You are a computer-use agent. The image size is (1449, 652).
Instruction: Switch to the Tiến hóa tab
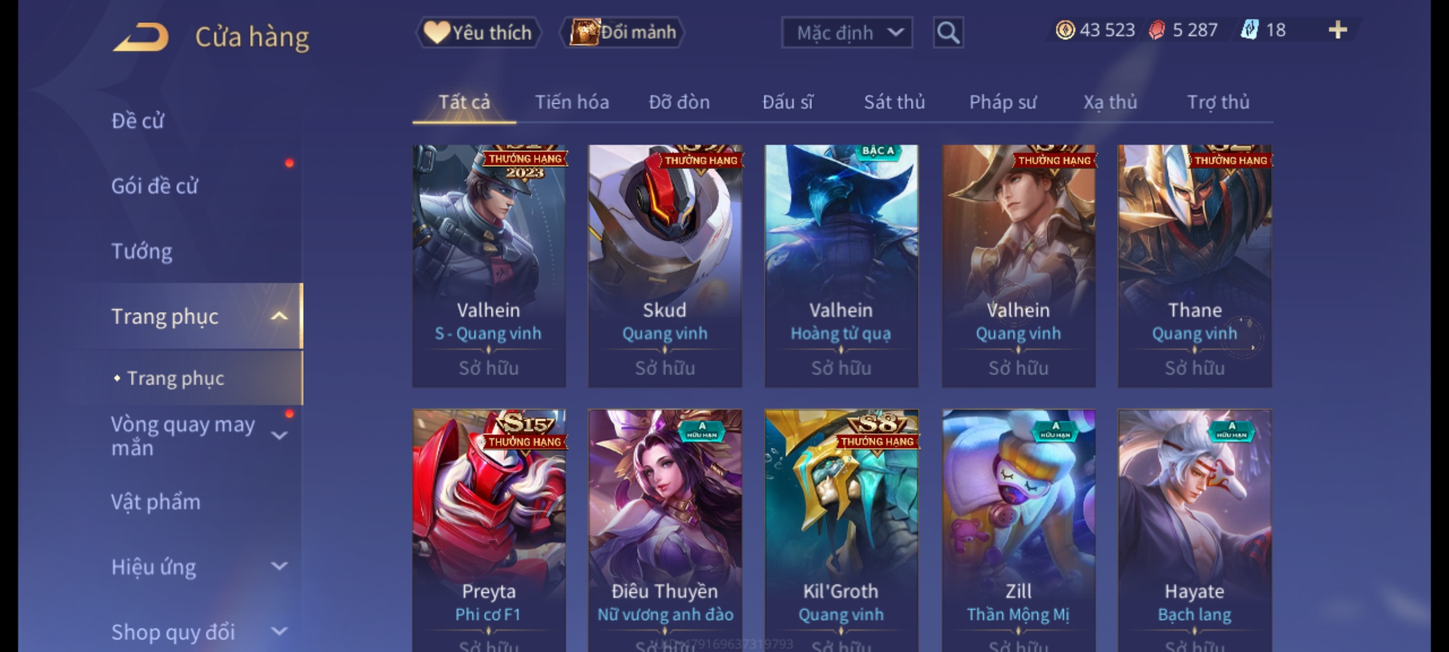coord(572,102)
